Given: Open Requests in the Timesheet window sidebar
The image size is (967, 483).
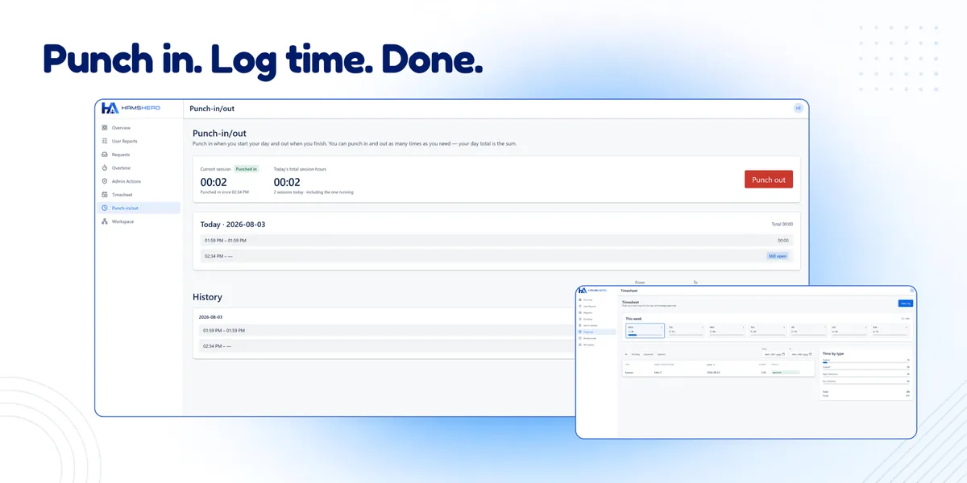Looking at the screenshot, I should tap(596, 313).
